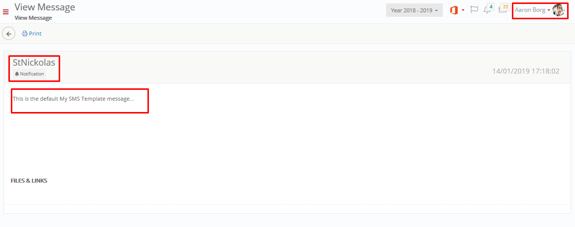Click the FILES & LINKS heading
Screen dimensions: 575x227
coord(29,181)
